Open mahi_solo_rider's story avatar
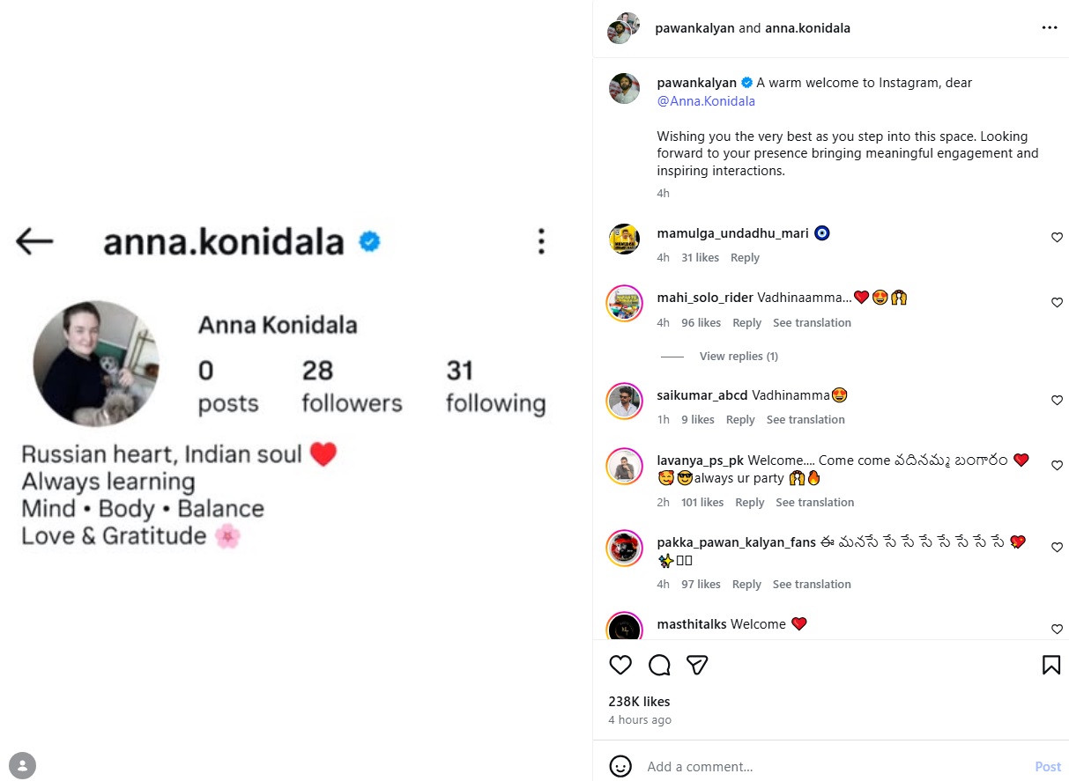Screen dimensions: 1069x781 point(624,303)
